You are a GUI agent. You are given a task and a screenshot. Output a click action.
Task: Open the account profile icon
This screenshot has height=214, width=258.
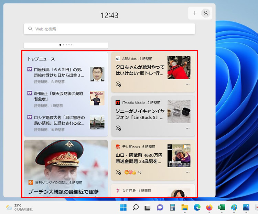[x=206, y=13]
